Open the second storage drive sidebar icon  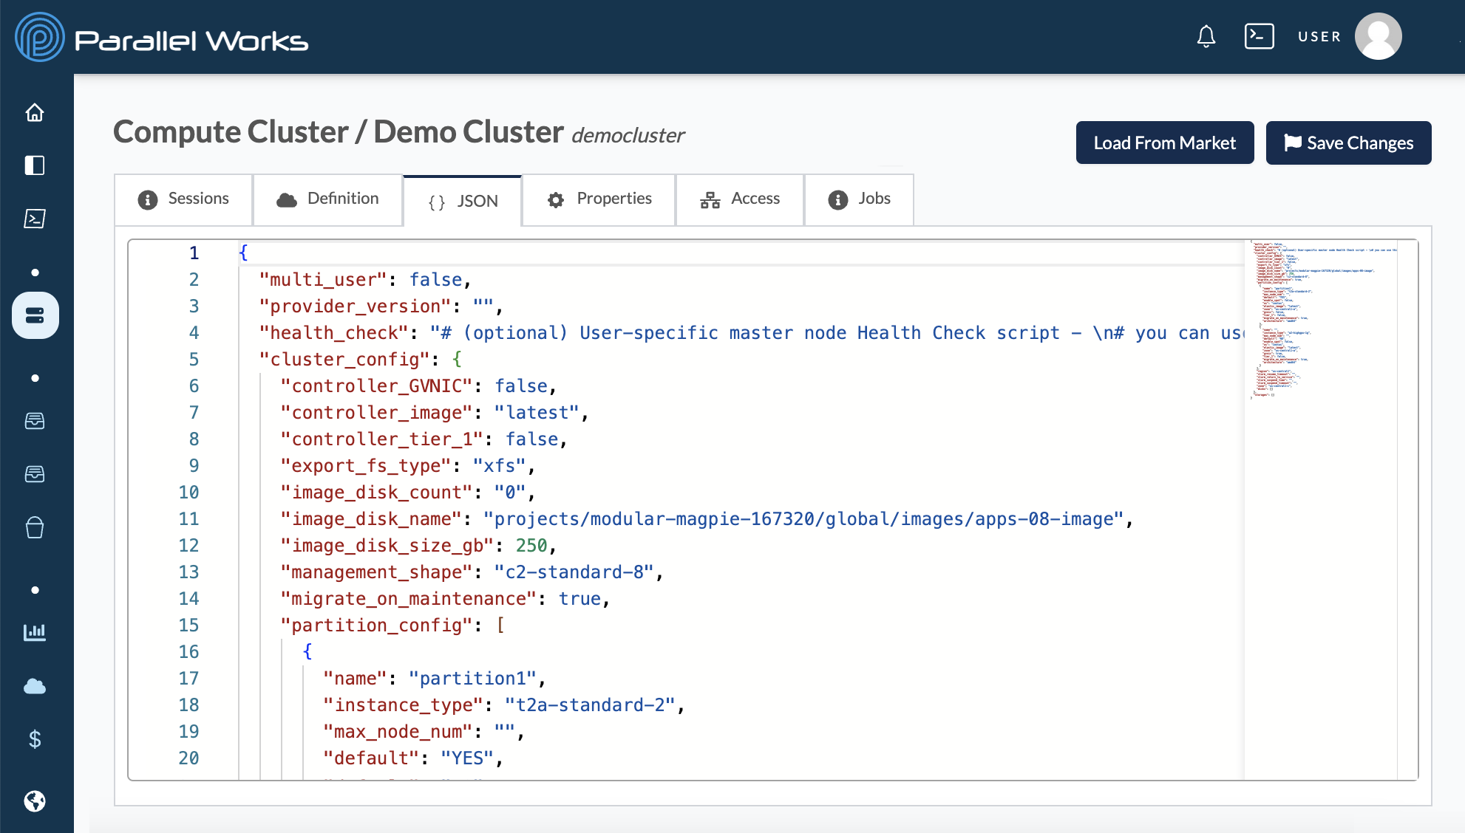[35, 474]
